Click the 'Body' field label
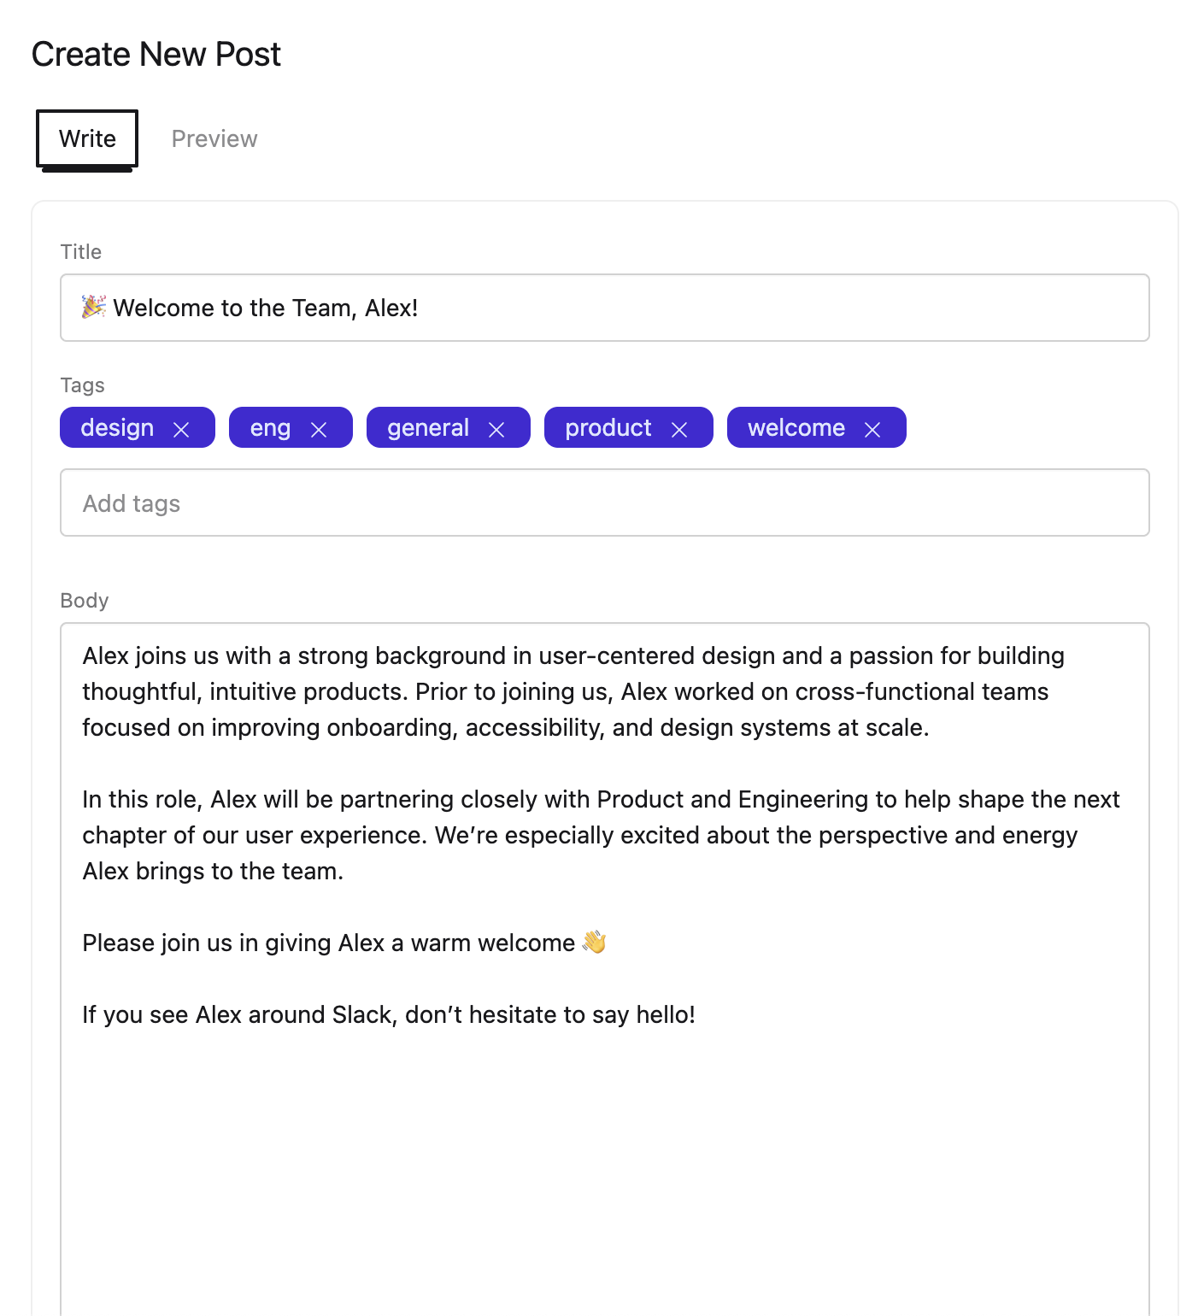1198x1316 pixels. (85, 601)
